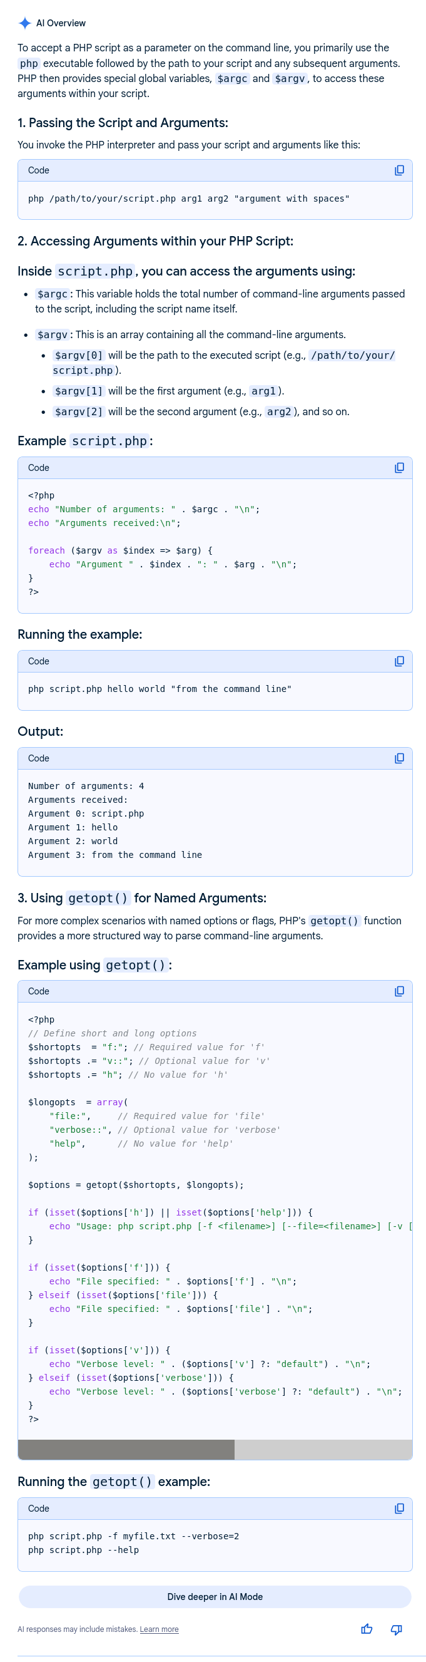
Task: Click the AI Overview heading label
Action: [x=61, y=23]
